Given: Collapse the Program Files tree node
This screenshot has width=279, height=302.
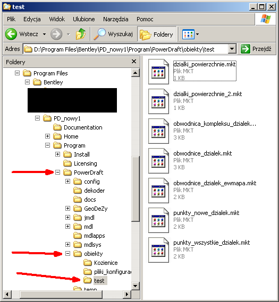Looking at the screenshot, I should [17, 73].
